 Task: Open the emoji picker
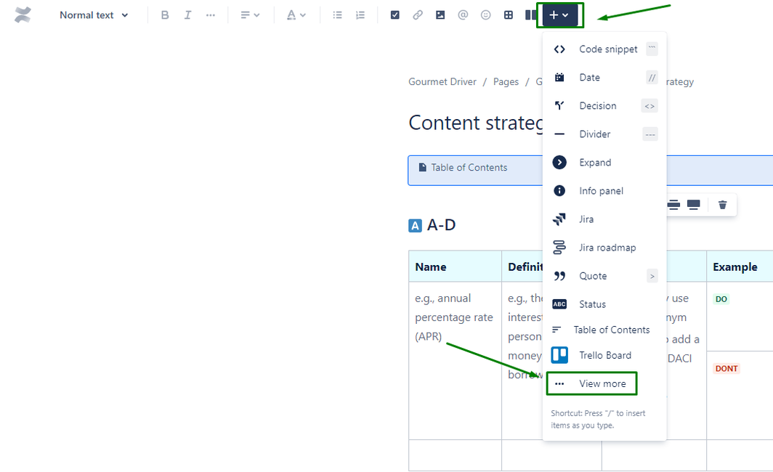(485, 15)
